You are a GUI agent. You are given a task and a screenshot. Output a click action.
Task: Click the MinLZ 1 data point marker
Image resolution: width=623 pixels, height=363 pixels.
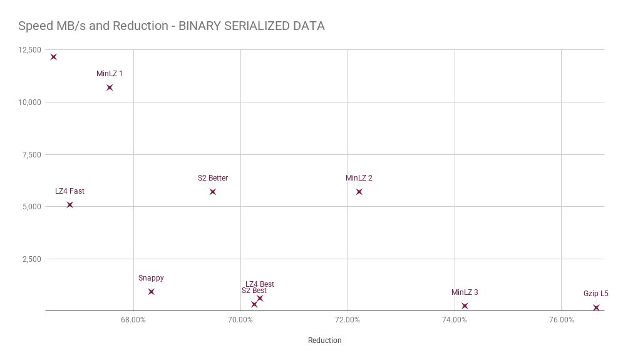(x=110, y=87)
